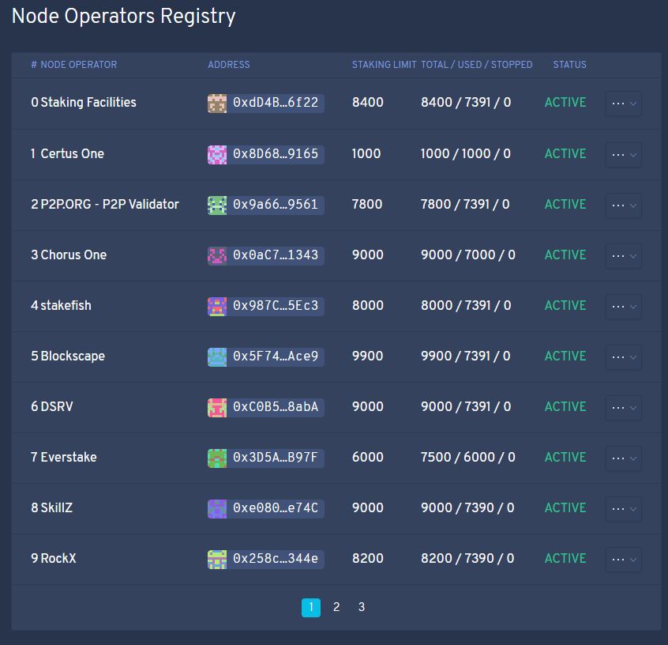
Task: Open the actions dropdown for Certus One
Action: 624,154
